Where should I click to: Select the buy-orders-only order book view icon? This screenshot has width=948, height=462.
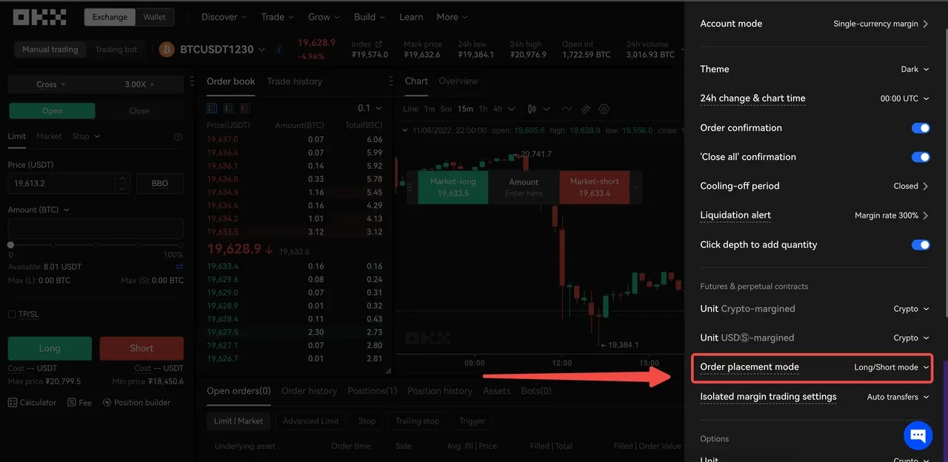coord(227,108)
